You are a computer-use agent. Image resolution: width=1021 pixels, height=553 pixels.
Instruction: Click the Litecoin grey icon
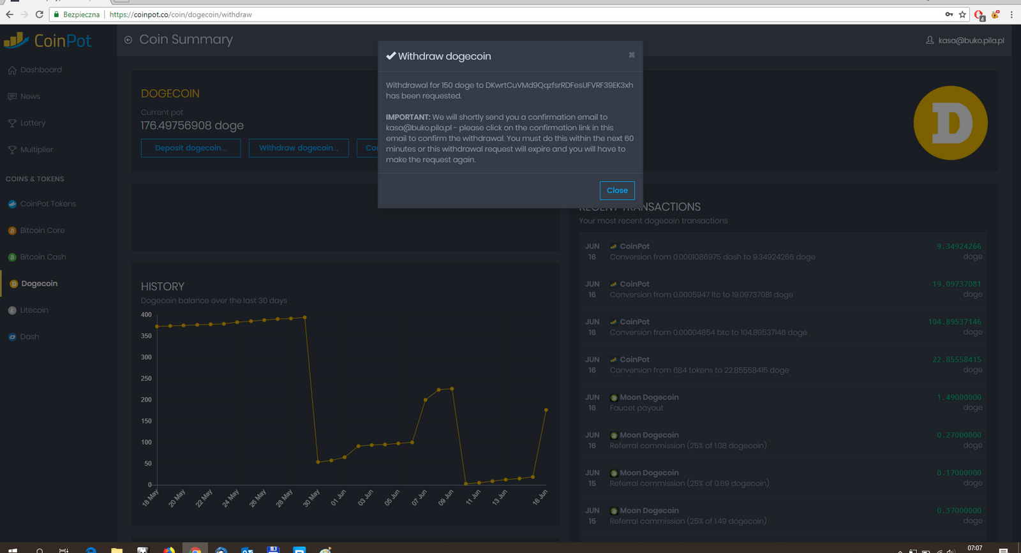12,311
